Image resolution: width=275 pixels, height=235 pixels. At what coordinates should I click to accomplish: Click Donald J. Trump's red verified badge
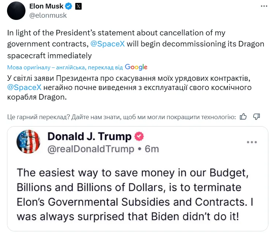click(139, 137)
